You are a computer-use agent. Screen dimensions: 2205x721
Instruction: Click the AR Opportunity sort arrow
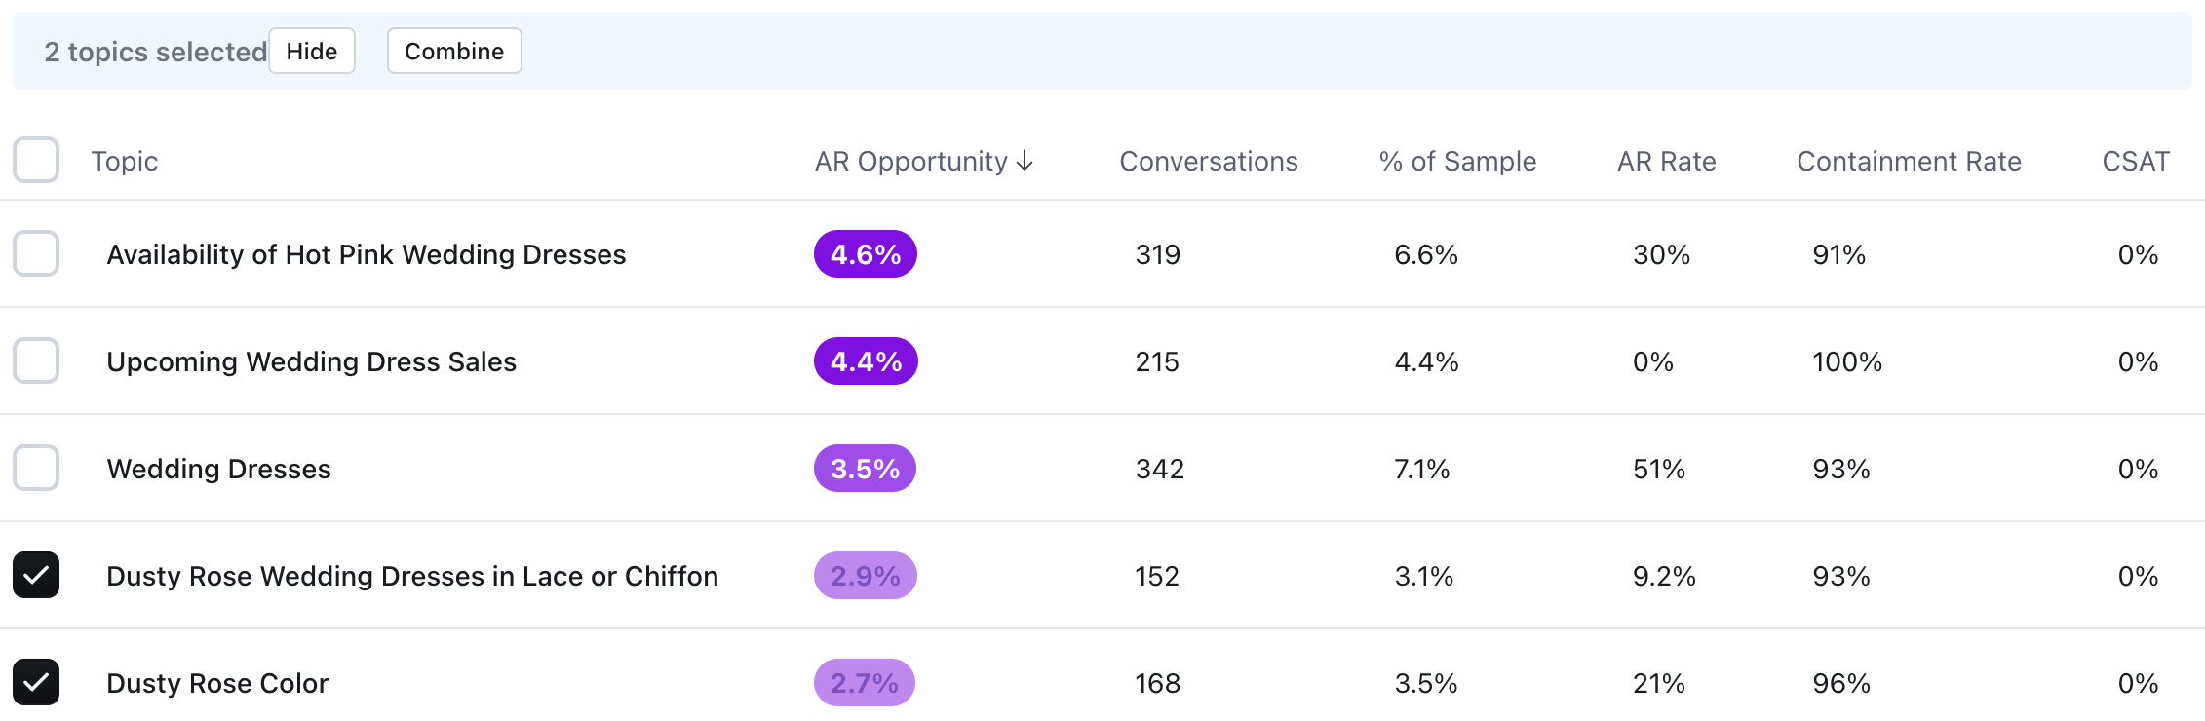tap(1025, 161)
